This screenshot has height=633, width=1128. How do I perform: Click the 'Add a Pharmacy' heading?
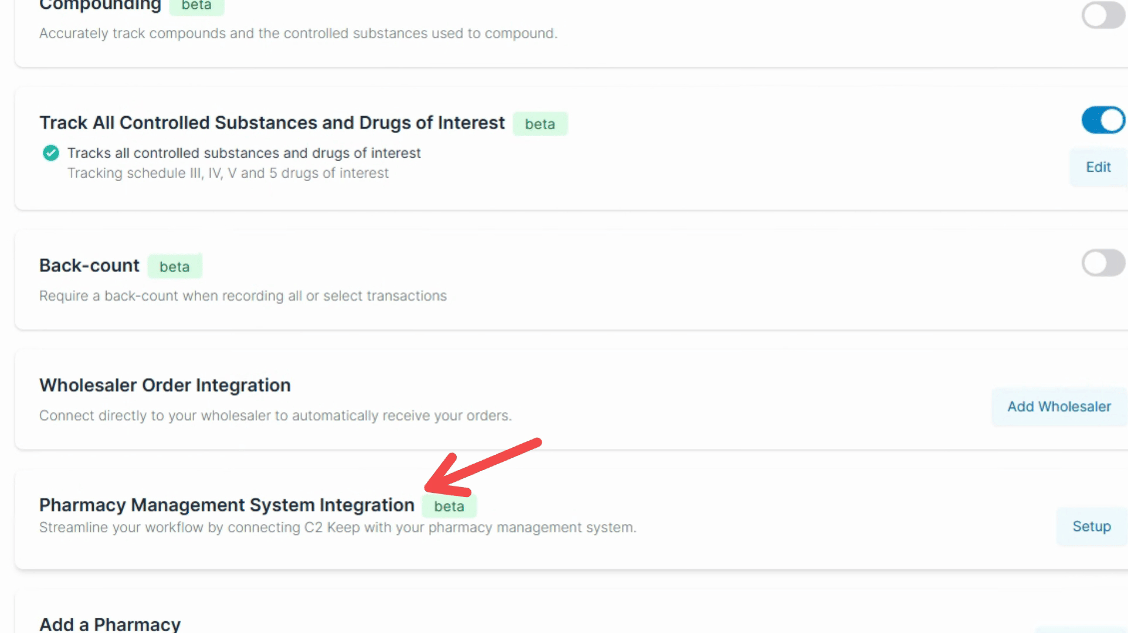coord(110,624)
